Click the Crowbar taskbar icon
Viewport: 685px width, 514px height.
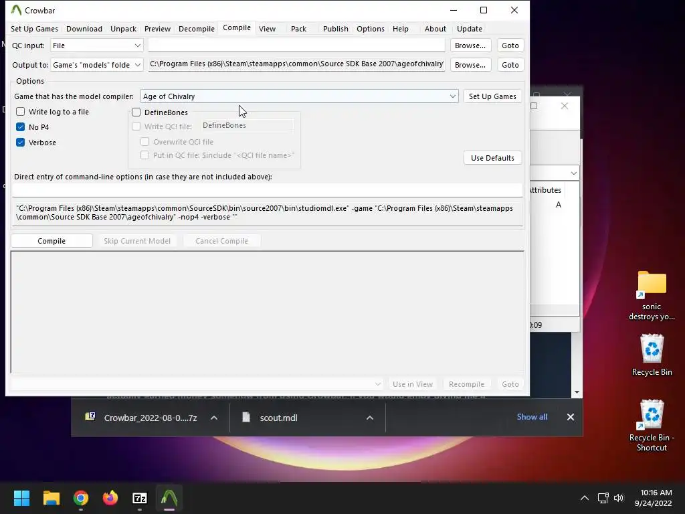point(169,498)
